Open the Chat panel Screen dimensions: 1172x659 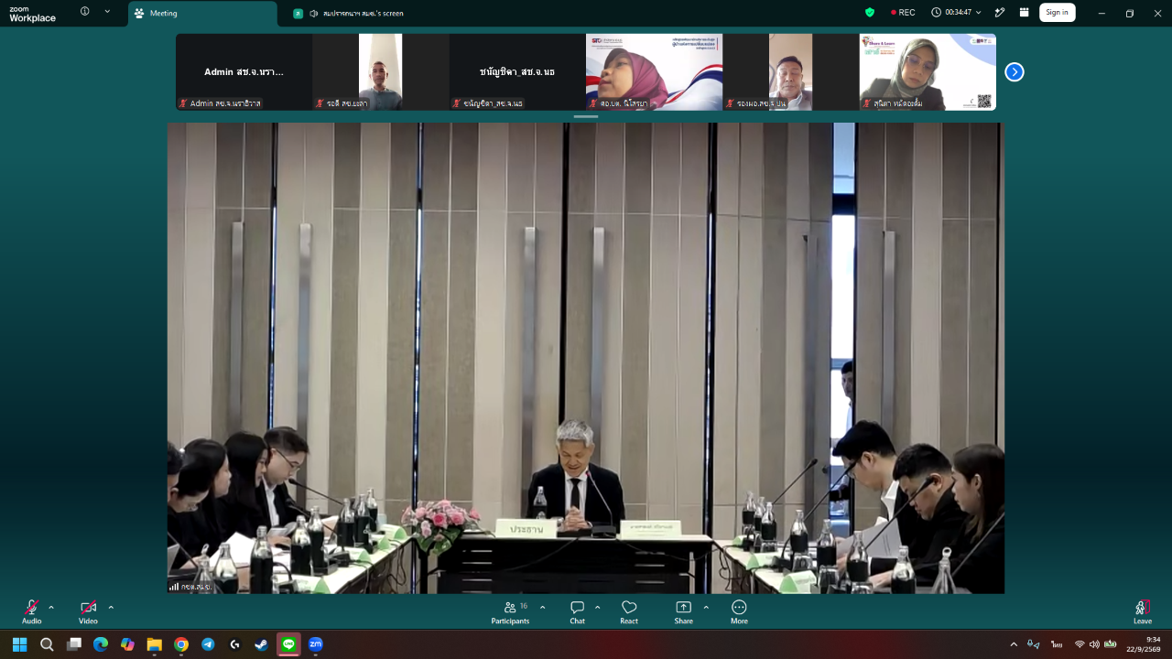tap(577, 612)
